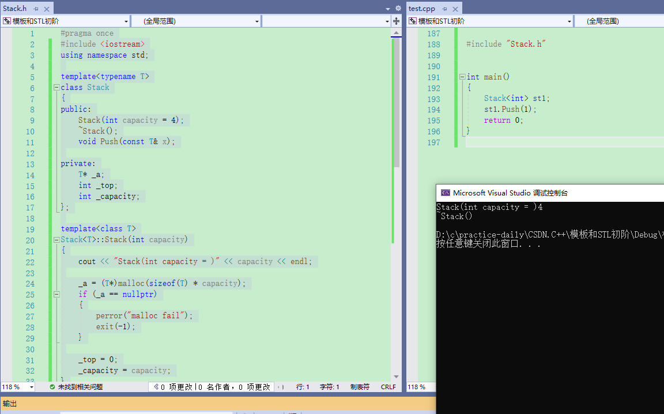
Task: Click console output line Stack(int capacity = )4
Action: click(x=489, y=207)
